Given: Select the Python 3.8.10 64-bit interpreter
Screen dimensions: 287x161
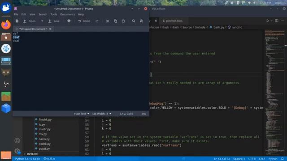Looking at the screenshot, I should point(27,159).
